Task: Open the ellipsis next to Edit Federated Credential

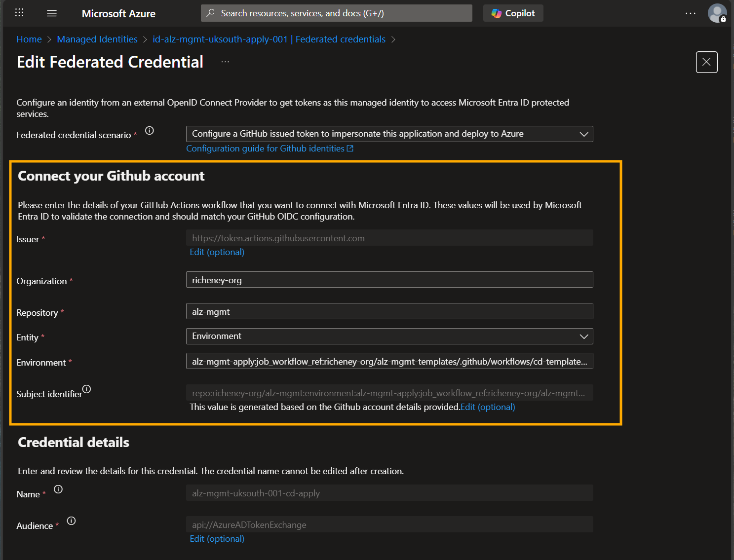Action: coord(225,61)
